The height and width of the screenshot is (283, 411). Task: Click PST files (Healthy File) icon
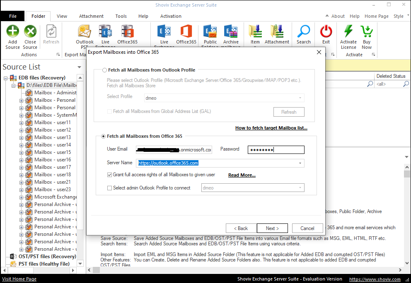[x=13, y=264]
